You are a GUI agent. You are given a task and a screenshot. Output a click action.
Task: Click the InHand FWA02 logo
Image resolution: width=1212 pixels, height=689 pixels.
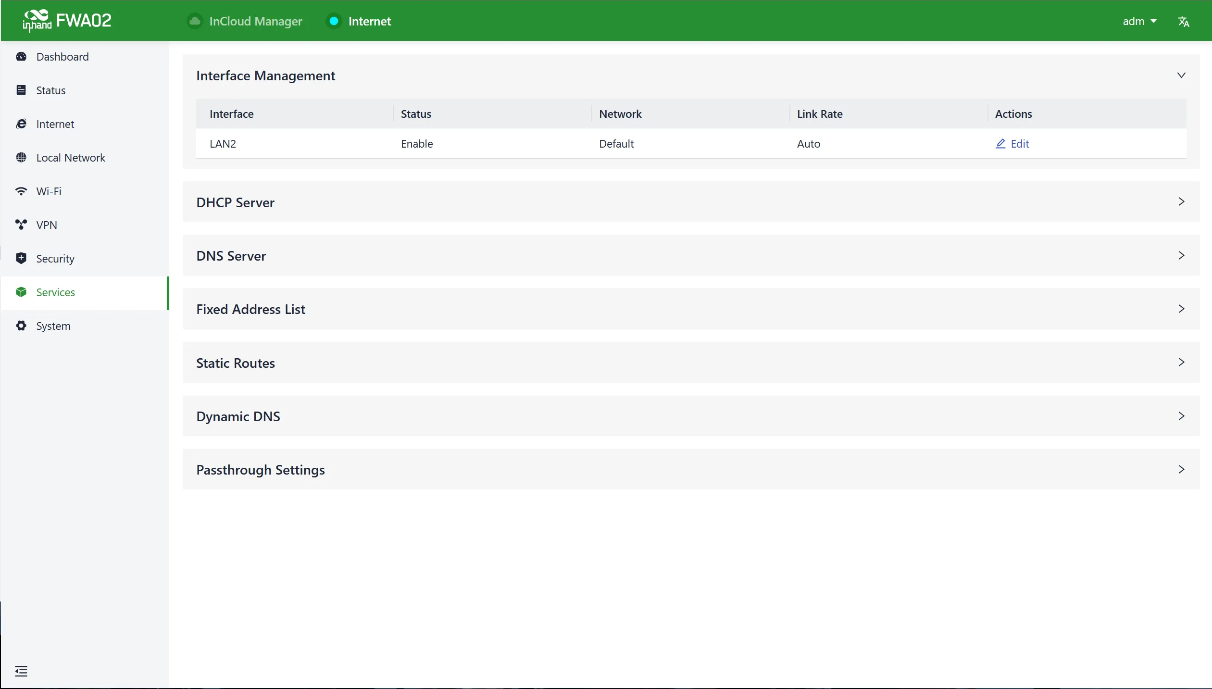[x=67, y=21]
